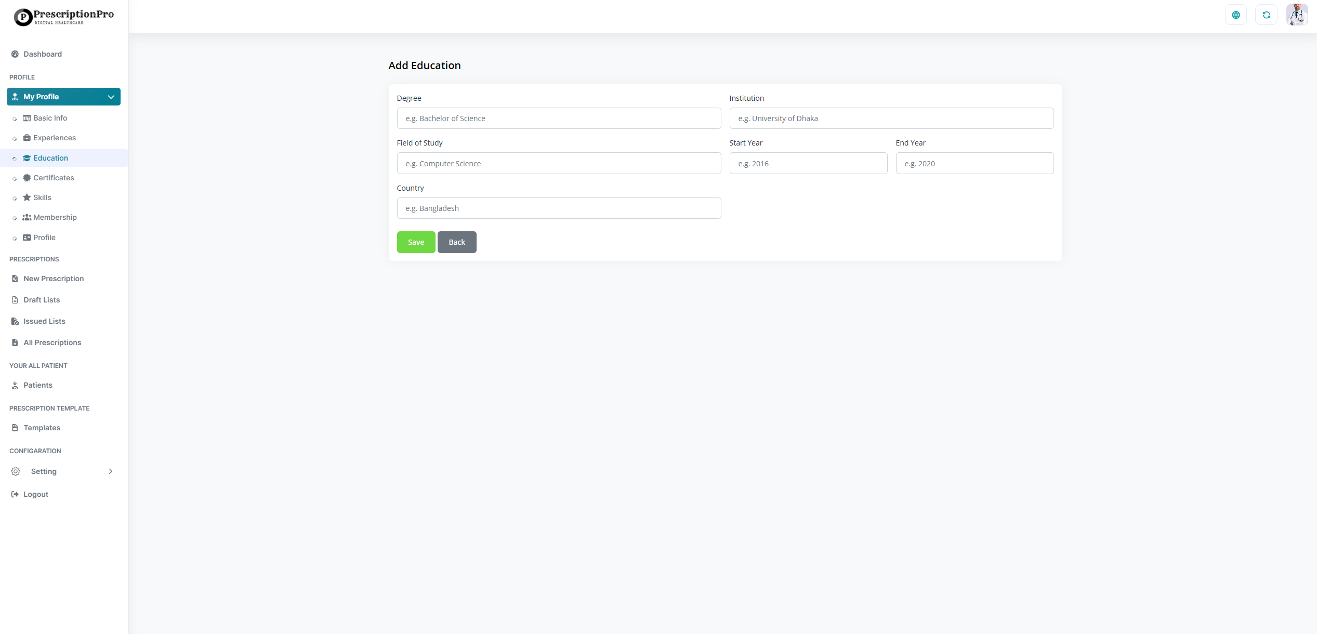The image size is (1317, 634).
Task: Select the Education graduation cap icon
Action: coord(27,158)
